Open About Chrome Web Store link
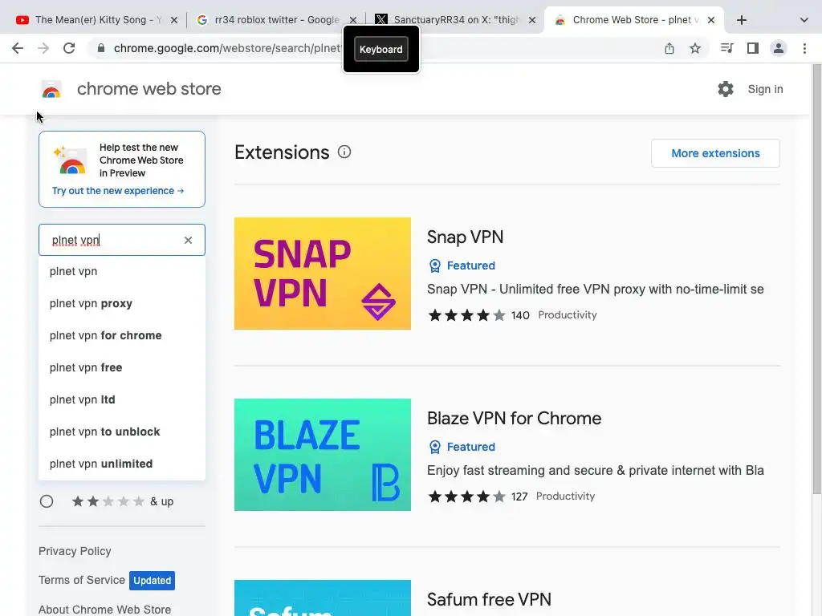The width and height of the screenshot is (822, 616). pyautogui.click(x=104, y=610)
